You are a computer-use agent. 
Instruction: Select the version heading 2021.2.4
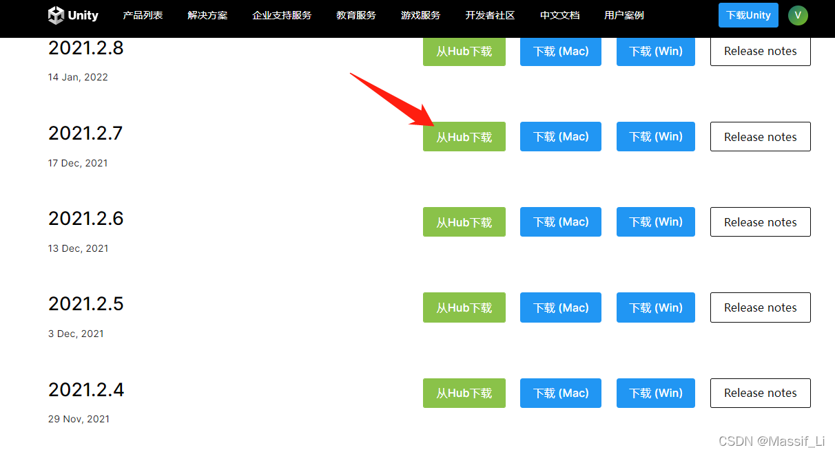(86, 389)
